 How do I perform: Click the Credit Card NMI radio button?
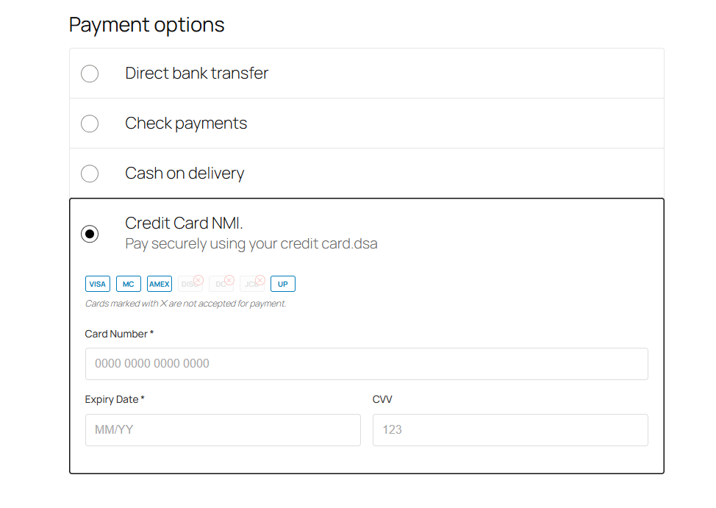coord(89,234)
